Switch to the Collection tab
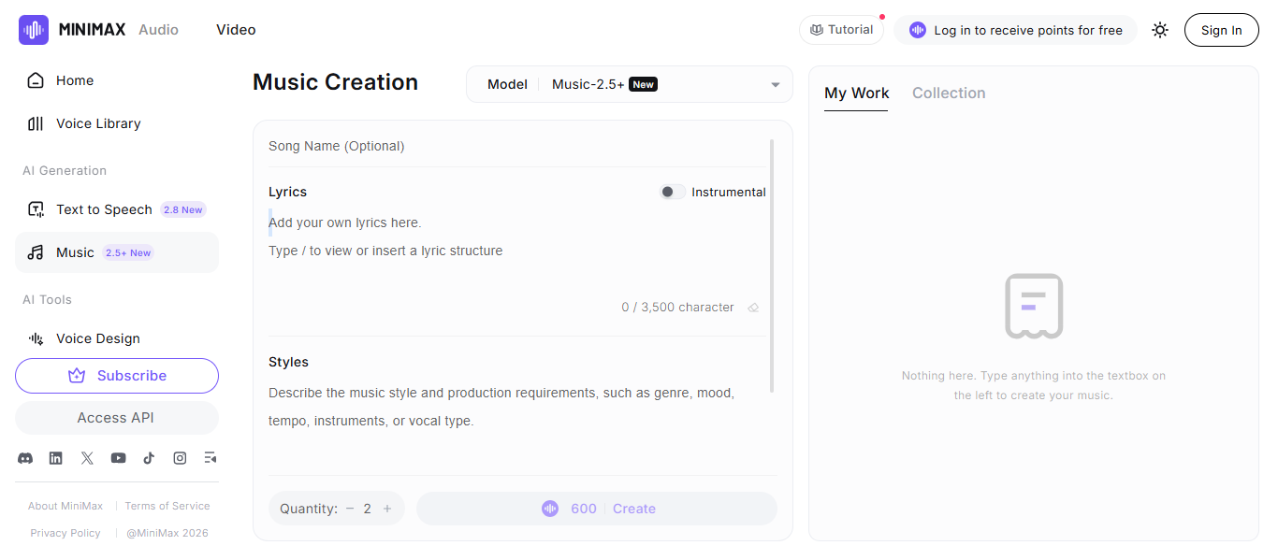 949,93
